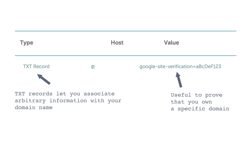
Task: Click the top teal divider line
Action: [125, 31]
